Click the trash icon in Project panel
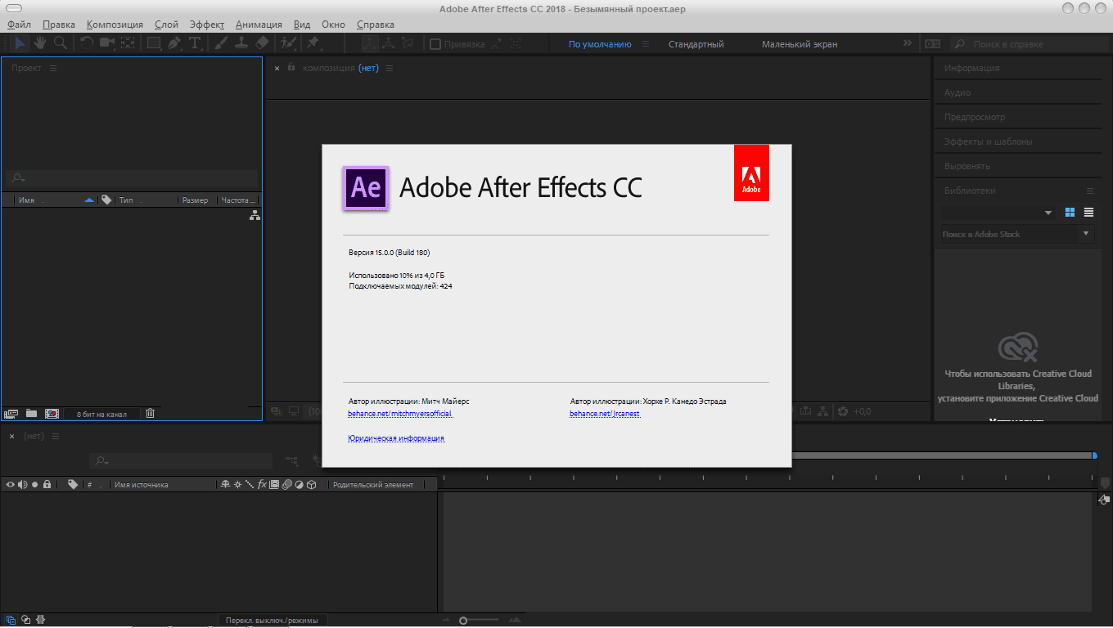Screen dimensions: 1113x628 pos(150,414)
